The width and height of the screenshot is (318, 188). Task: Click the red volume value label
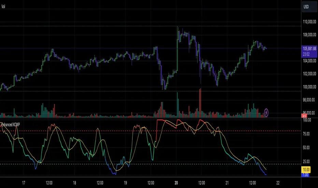pyautogui.click(x=304, y=116)
